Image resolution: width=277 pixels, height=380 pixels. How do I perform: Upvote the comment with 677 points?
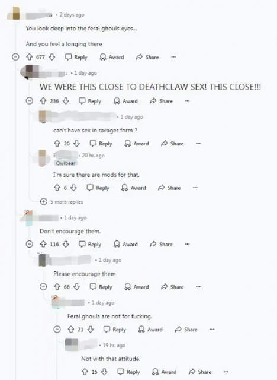pos(30,57)
